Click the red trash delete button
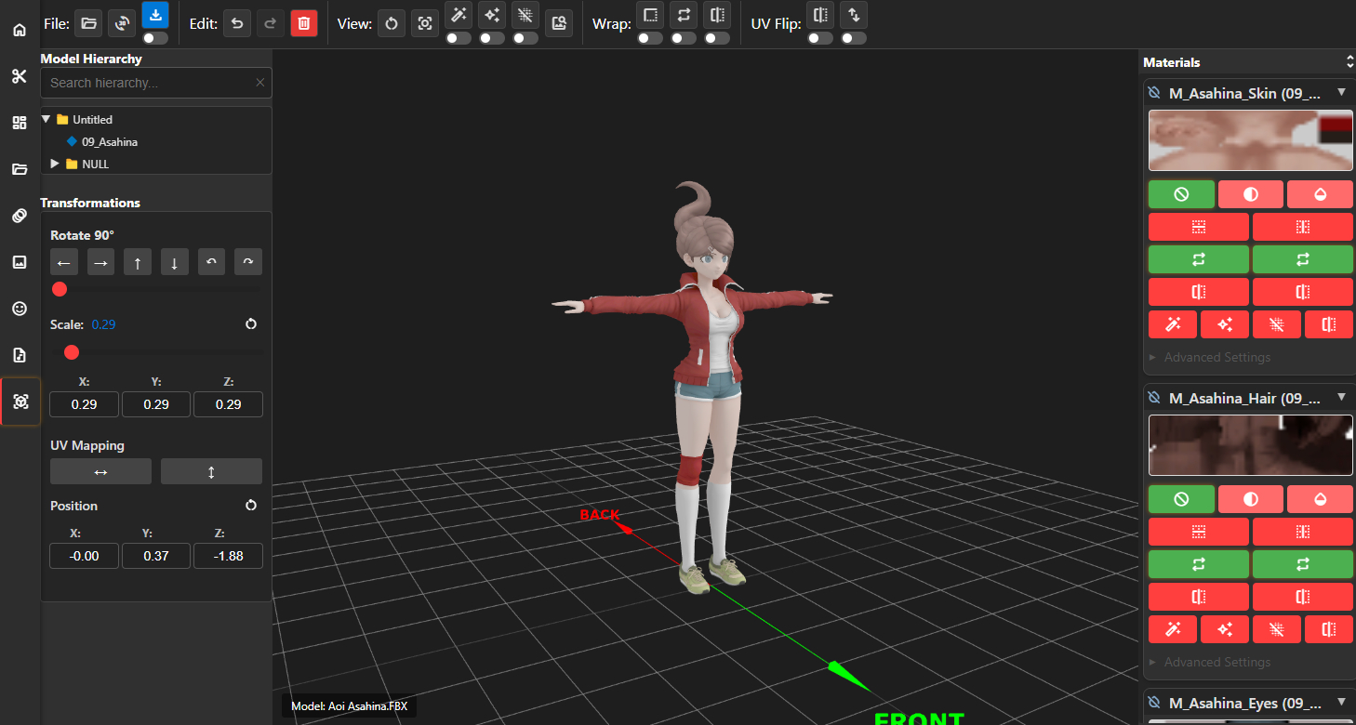The height and width of the screenshot is (725, 1356). coord(304,23)
